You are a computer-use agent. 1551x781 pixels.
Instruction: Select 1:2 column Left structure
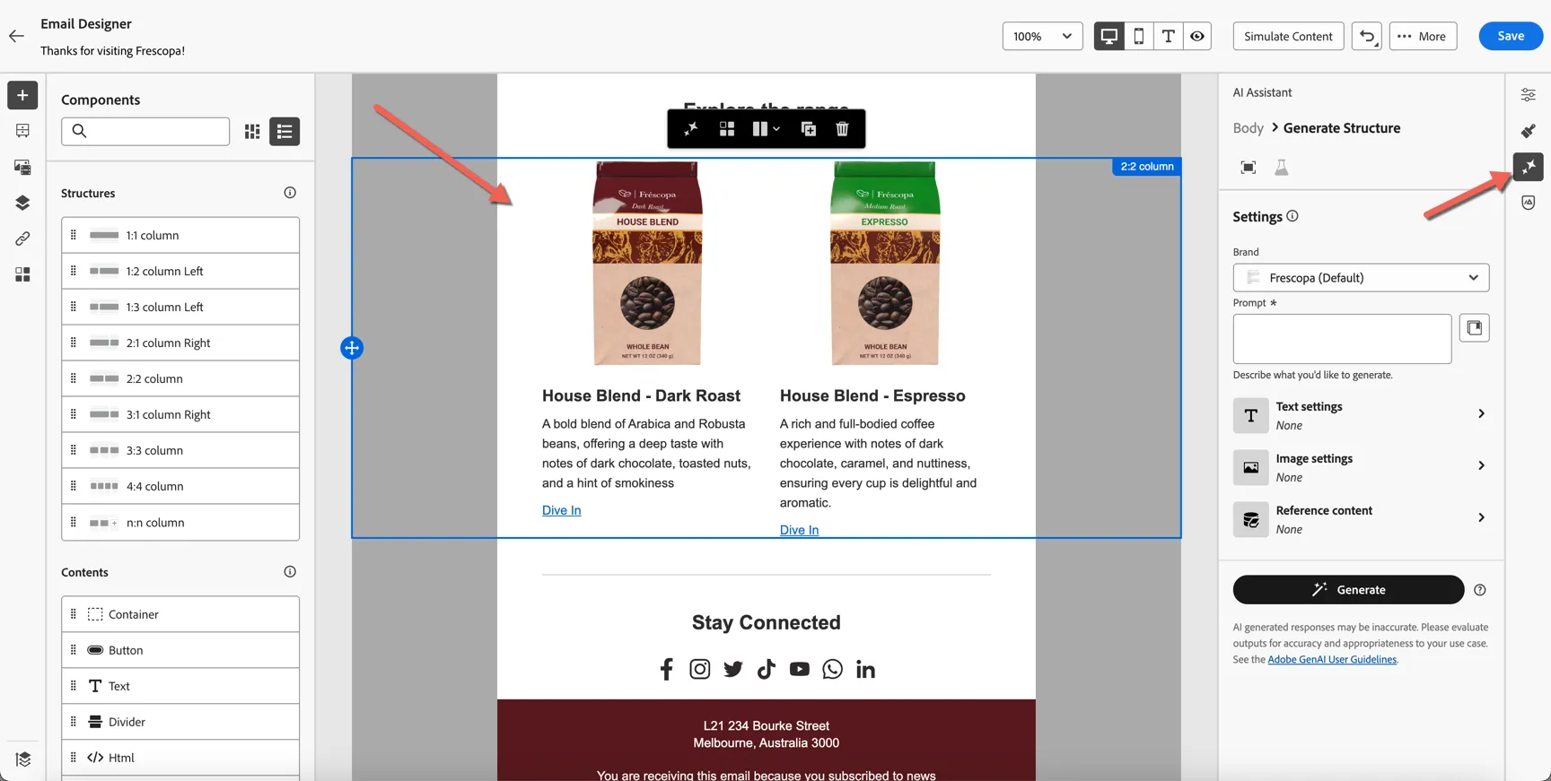[180, 271]
